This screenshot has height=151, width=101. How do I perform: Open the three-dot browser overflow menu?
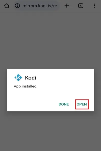pyautogui.click(x=94, y=6)
